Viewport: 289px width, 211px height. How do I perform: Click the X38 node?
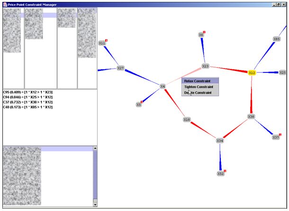[x=251, y=116]
